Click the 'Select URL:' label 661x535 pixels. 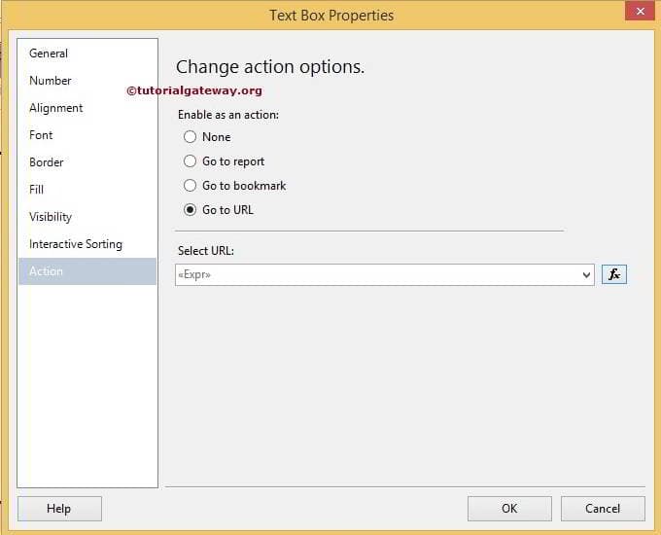206,251
